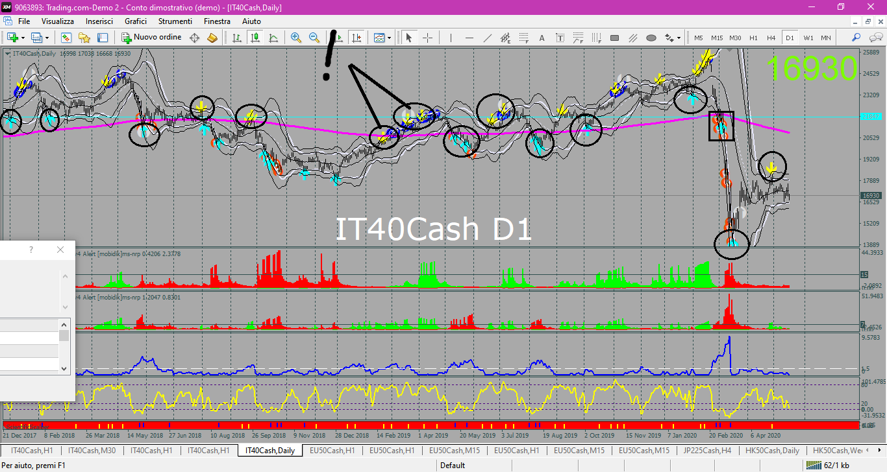This screenshot has width=887, height=472.
Task: Insert a text label (T)
Action: point(560,38)
